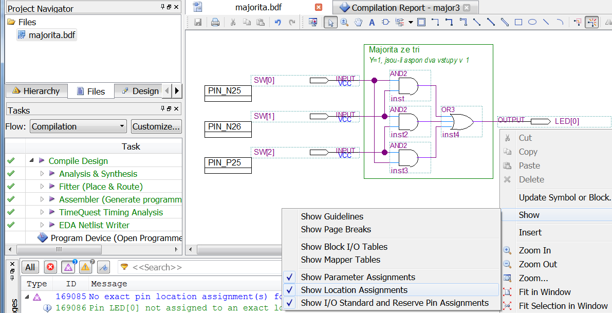Click the detach window icon in toolbar
Screen dimensions: 612x313
312,22
